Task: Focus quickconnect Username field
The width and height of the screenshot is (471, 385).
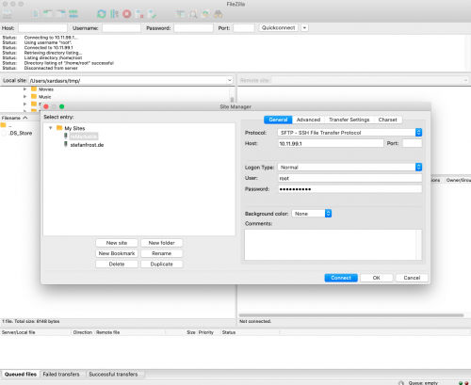Action: click(x=122, y=28)
